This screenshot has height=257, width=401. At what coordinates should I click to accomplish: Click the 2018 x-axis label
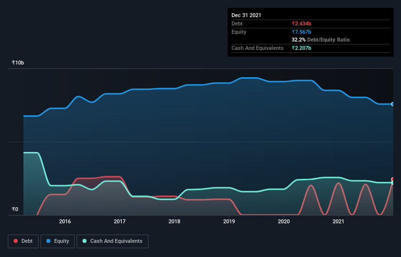coord(174,221)
